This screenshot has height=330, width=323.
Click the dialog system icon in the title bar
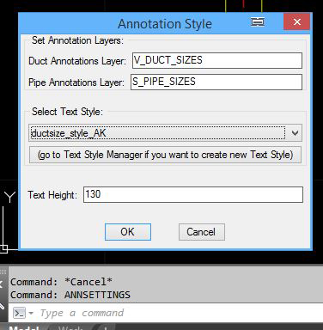click(x=258, y=22)
